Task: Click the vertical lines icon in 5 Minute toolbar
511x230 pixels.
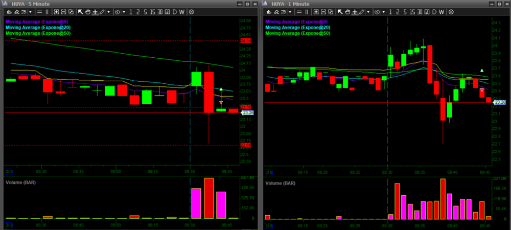Action: [48, 11]
